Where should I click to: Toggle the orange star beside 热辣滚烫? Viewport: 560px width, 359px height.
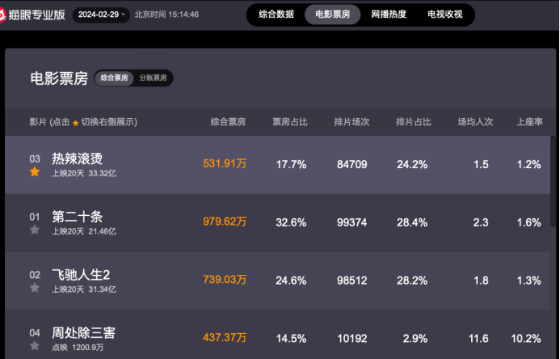(x=35, y=172)
